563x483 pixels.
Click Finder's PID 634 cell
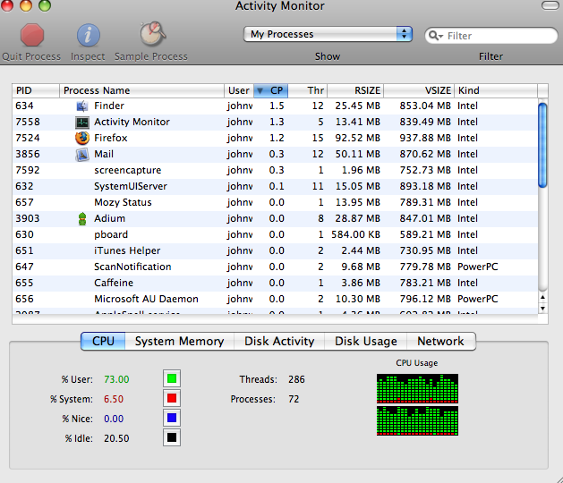click(x=24, y=106)
